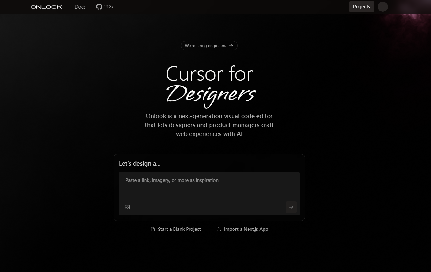
Task: Click the arrow in the hiring engineers pill
Action: [231, 46]
